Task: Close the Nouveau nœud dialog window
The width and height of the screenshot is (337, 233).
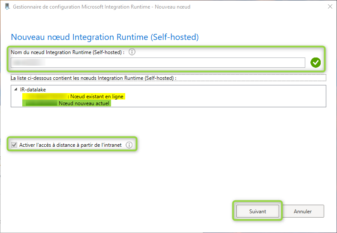Action: (x=330, y=7)
